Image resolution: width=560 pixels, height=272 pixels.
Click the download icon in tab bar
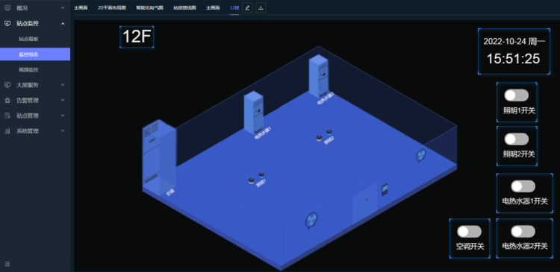tap(261, 7)
